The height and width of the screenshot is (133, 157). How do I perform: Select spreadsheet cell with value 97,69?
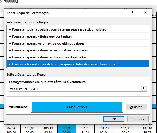tap(85, 128)
